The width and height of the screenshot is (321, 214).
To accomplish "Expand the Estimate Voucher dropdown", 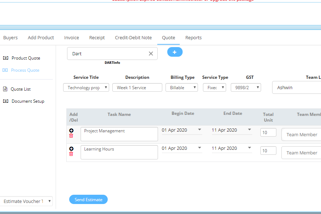I will tap(26, 201).
